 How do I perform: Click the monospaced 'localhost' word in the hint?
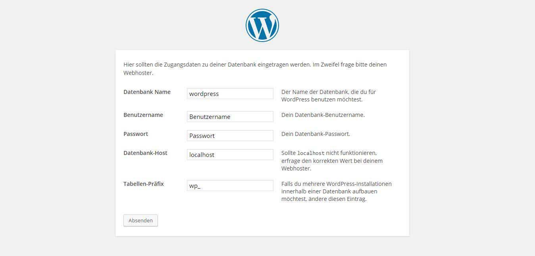[311, 153]
